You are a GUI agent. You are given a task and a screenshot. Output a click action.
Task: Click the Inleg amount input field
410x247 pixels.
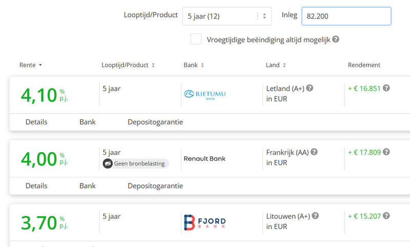coord(346,16)
